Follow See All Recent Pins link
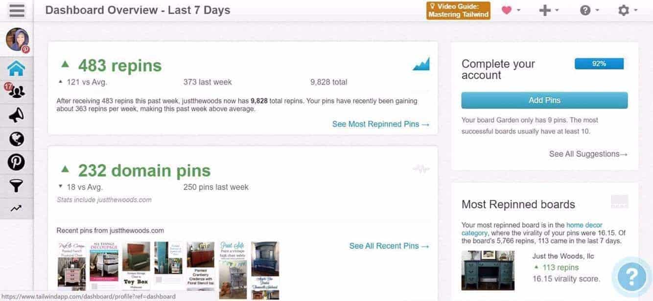 tap(389, 246)
